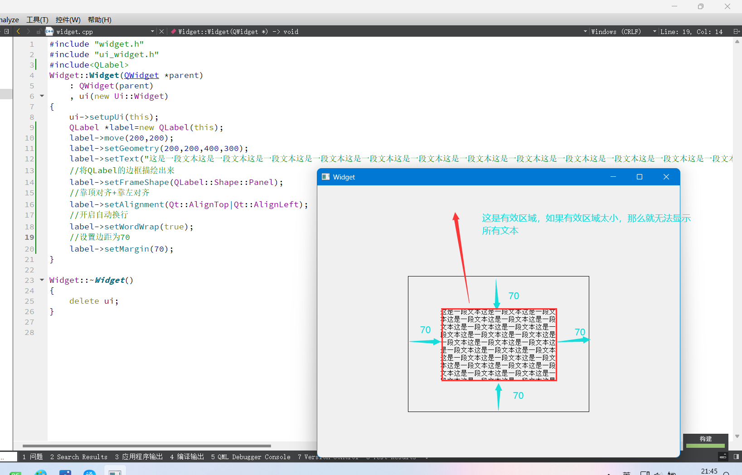This screenshot has width=742, height=475.
Task: Open the 工具(T) menu
Action: (x=37, y=19)
